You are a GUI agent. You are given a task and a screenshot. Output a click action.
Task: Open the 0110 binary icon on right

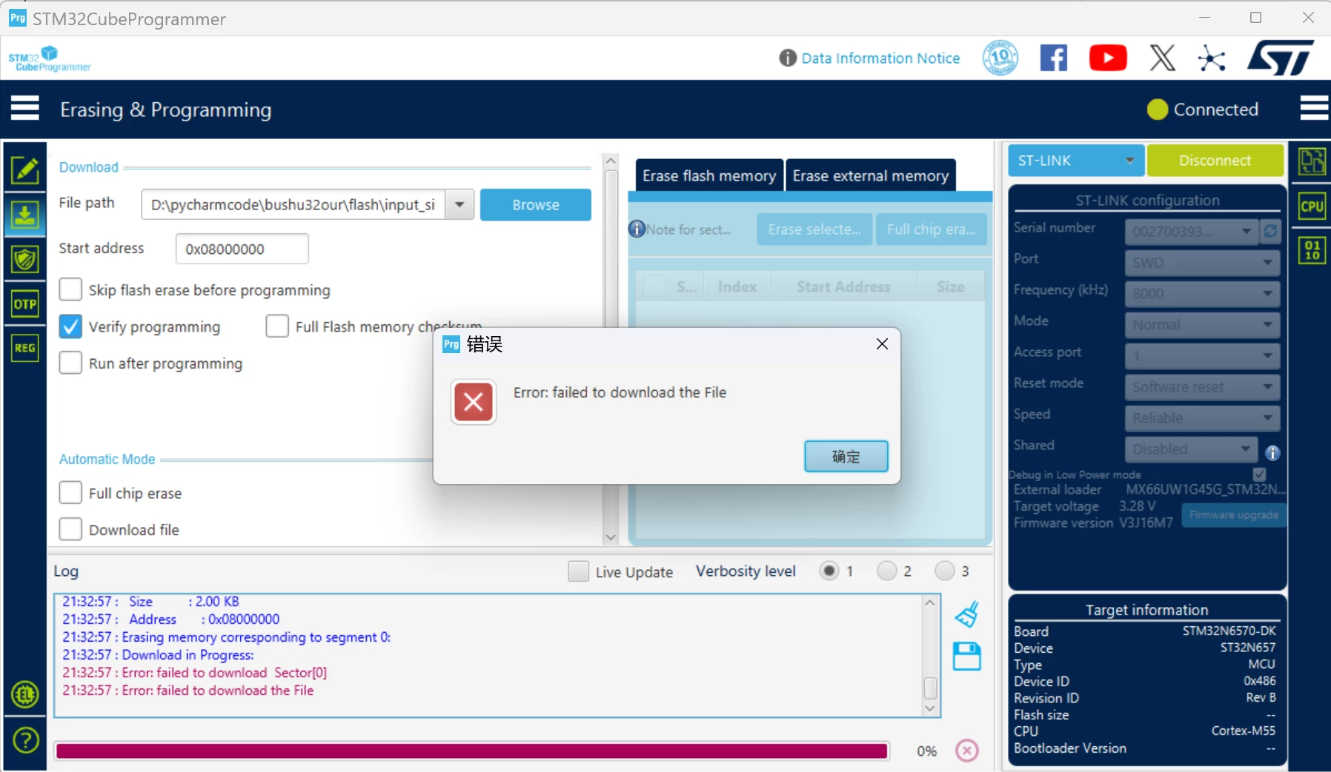(x=1312, y=250)
